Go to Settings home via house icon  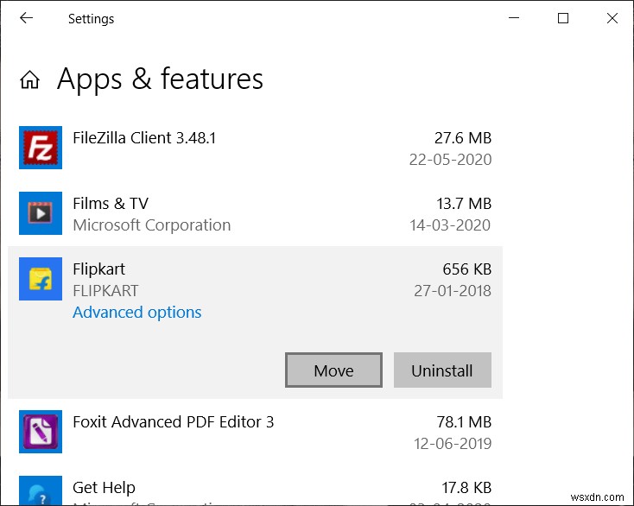(x=30, y=80)
